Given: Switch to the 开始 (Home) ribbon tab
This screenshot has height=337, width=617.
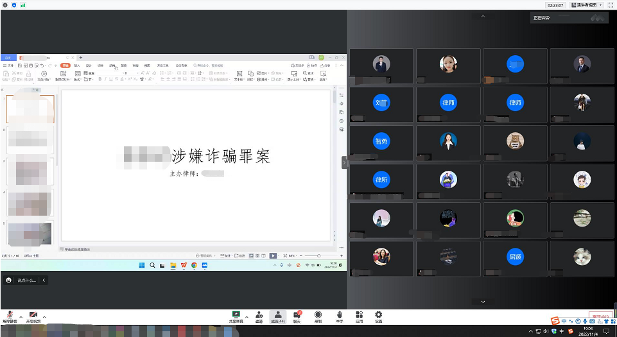Looking at the screenshot, I should 65,65.
